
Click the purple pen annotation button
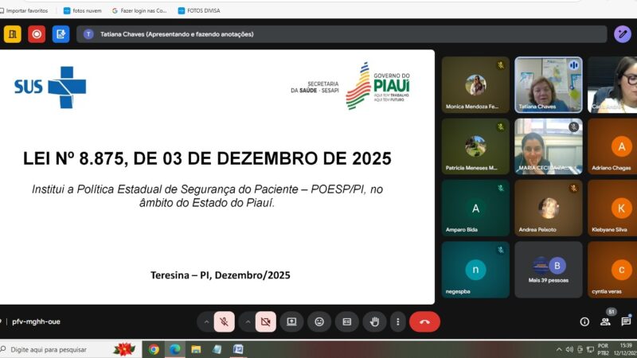point(623,34)
